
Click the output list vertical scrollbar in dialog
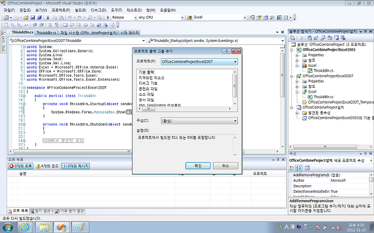[234, 88]
